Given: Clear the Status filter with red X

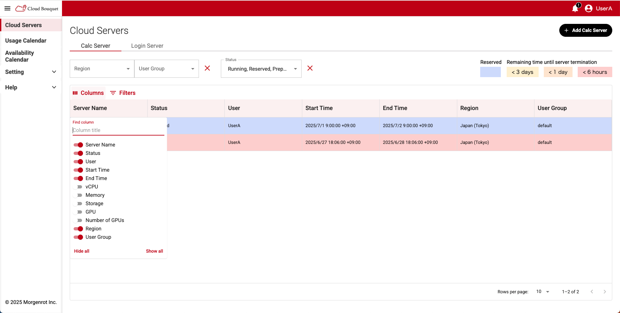Looking at the screenshot, I should [x=310, y=68].
